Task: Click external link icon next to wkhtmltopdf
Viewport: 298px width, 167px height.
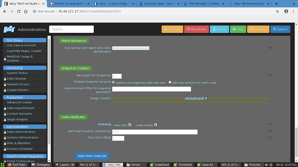Action: (x=206, y=98)
